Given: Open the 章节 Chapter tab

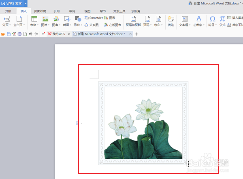Looking at the screenshot, I should tap(103, 11).
